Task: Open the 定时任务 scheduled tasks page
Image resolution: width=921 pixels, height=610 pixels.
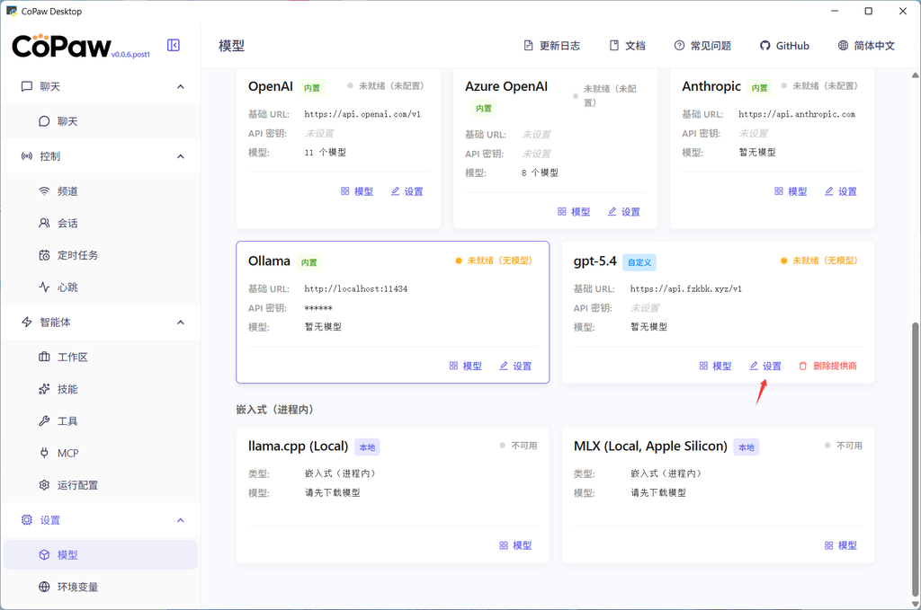Action: 101,255
